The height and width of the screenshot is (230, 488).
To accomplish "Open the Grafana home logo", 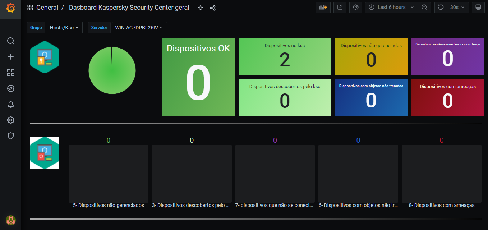I will pyautogui.click(x=10, y=8).
